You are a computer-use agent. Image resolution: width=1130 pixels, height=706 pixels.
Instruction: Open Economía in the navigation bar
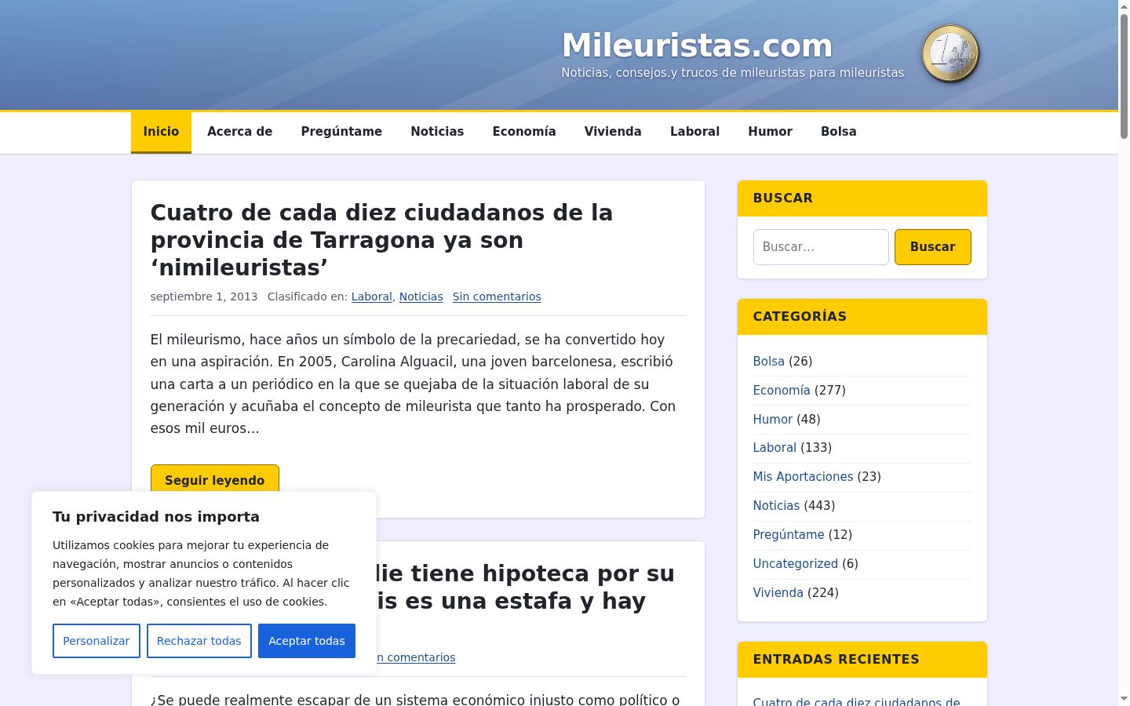tap(524, 132)
